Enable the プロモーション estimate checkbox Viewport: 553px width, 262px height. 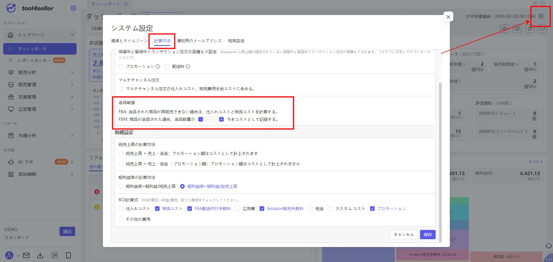(121, 66)
